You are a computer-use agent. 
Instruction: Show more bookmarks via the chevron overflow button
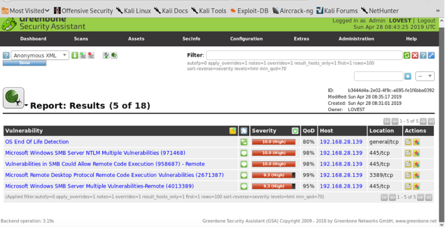tap(438, 11)
